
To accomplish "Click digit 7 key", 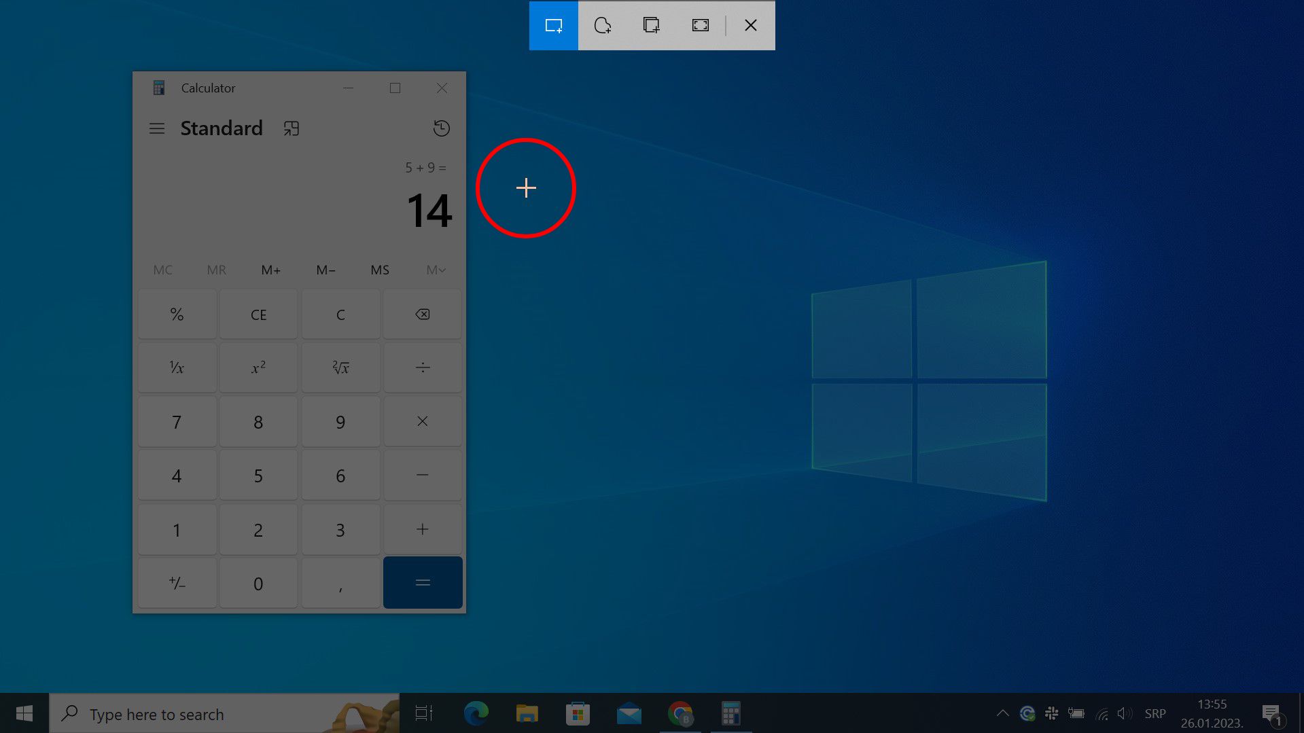I will pos(177,422).
